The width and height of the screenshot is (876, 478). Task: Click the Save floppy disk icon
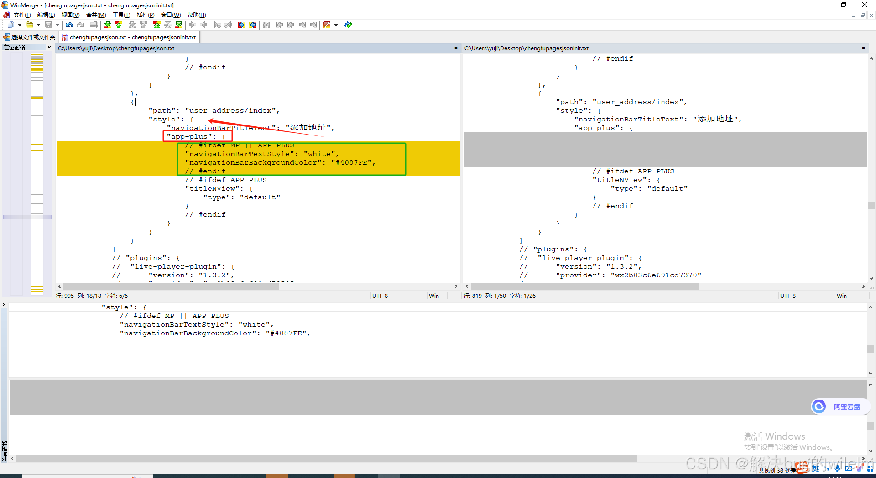pos(48,25)
